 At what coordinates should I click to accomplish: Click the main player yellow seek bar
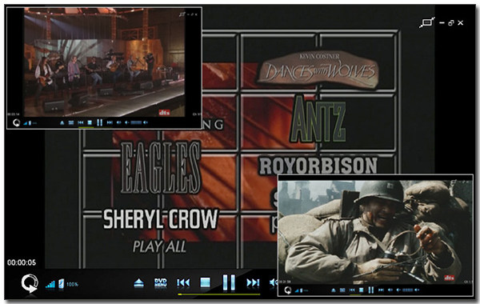[x=219, y=294]
